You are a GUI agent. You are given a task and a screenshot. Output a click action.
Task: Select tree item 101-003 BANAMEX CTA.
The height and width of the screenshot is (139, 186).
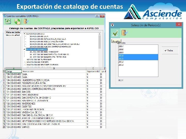tap(48, 57)
